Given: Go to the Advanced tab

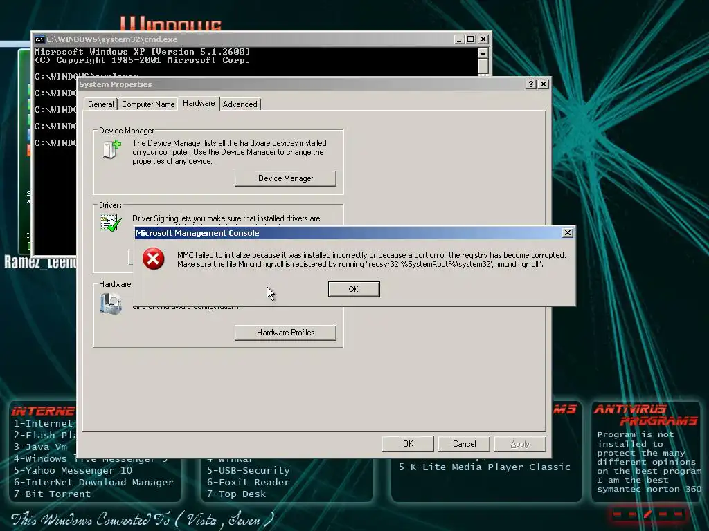Looking at the screenshot, I should point(240,104).
